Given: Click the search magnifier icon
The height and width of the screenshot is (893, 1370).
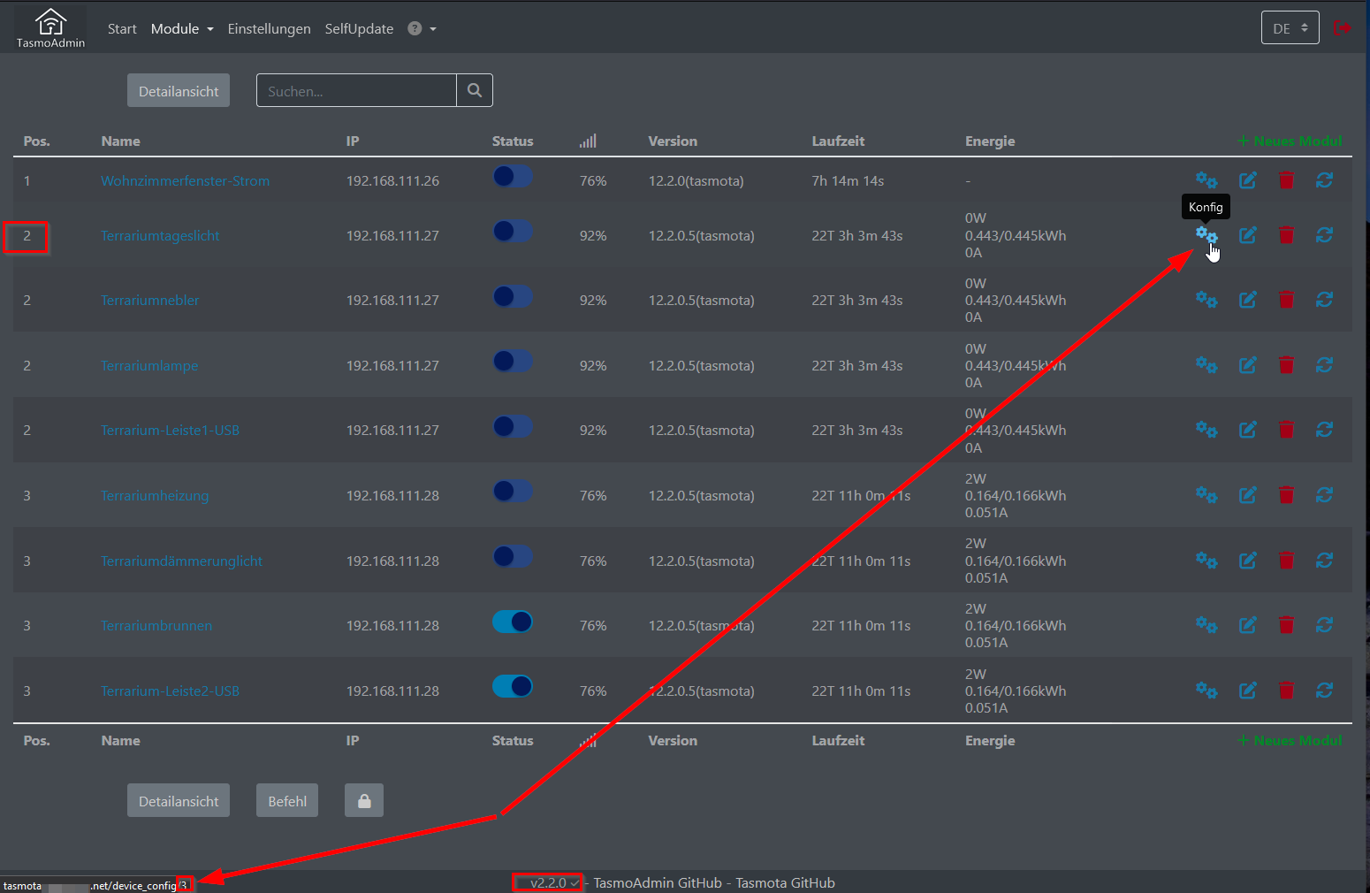Looking at the screenshot, I should click(475, 89).
